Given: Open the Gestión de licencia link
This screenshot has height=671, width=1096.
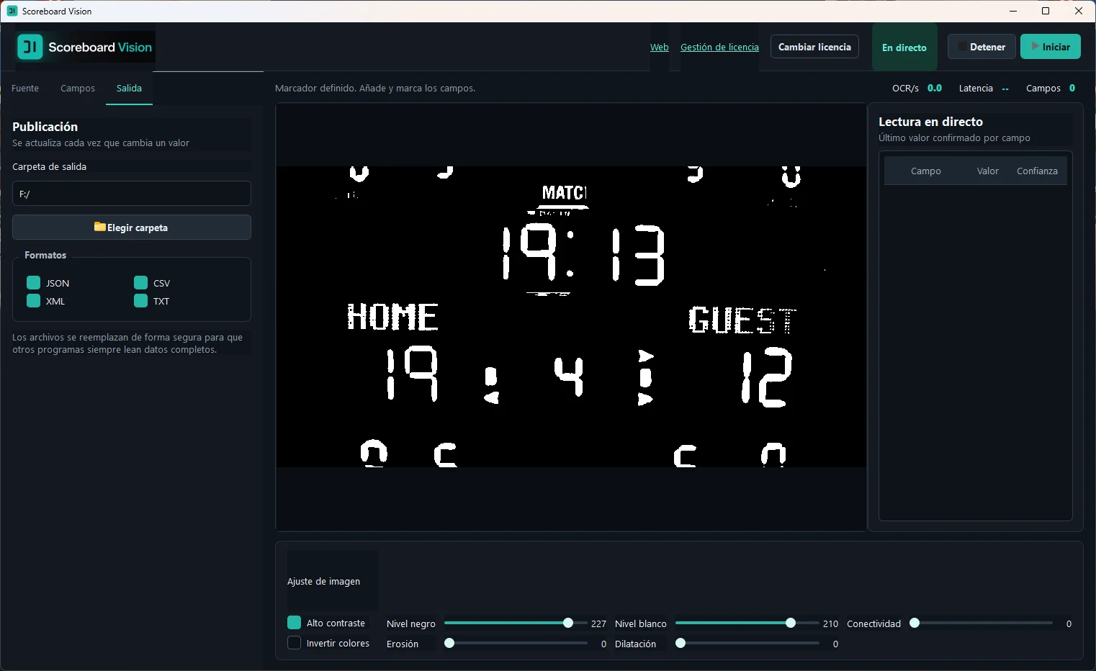Looking at the screenshot, I should pos(719,48).
